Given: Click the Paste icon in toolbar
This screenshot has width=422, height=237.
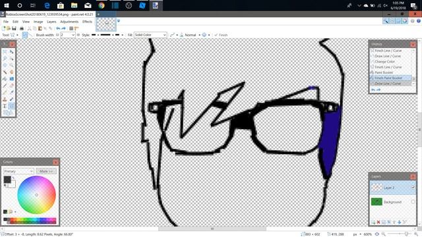Looking at the screenshot, I should 40,28.
